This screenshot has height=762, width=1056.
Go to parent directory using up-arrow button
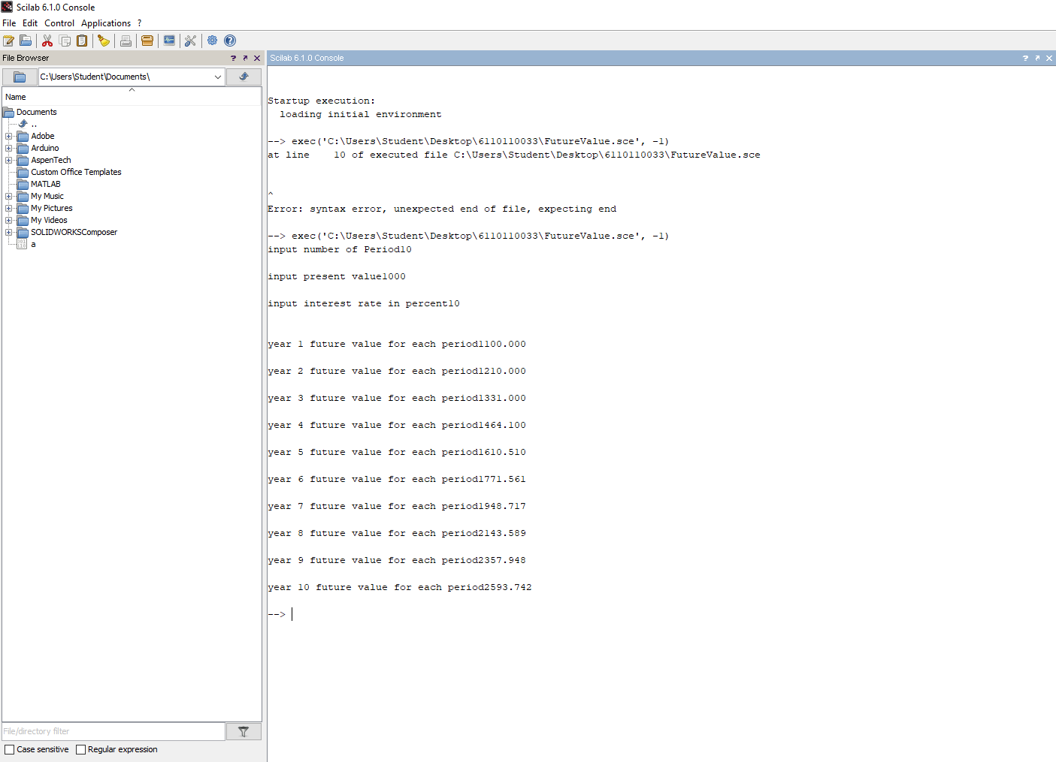tap(244, 77)
